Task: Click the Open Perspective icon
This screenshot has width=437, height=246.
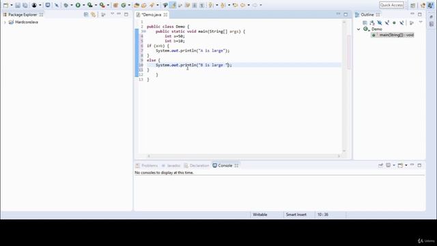Action: 412,5
